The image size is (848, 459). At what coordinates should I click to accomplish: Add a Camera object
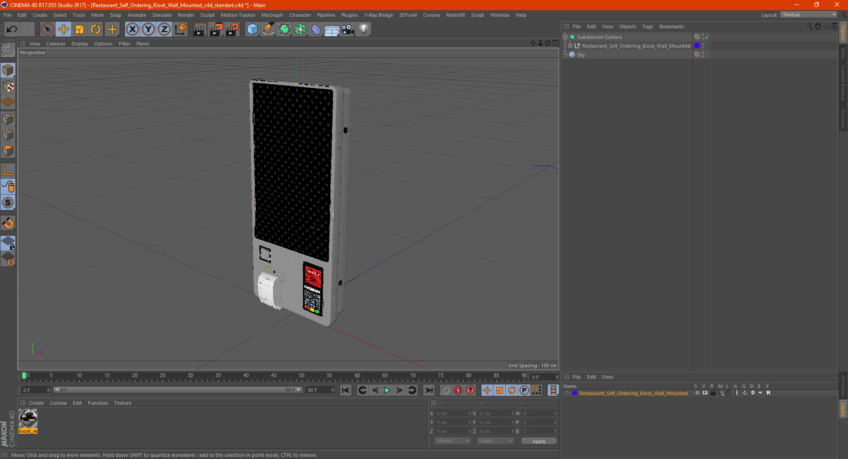click(348, 30)
